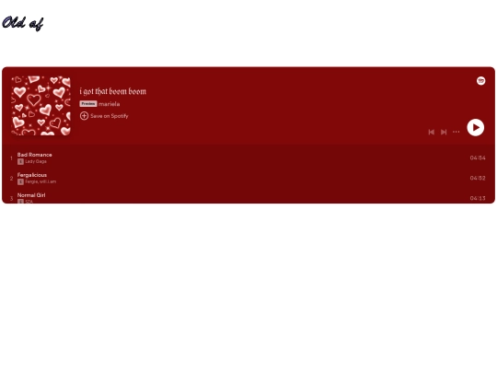This screenshot has width=497, height=373.
Task: Click Save on Spotify text
Action: point(110,116)
